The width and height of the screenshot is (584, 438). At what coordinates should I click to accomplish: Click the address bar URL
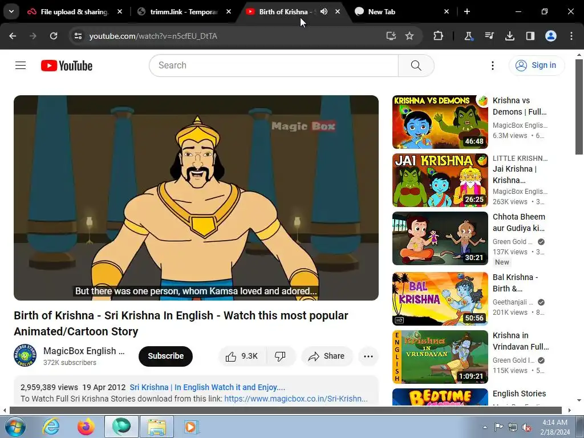tap(153, 36)
